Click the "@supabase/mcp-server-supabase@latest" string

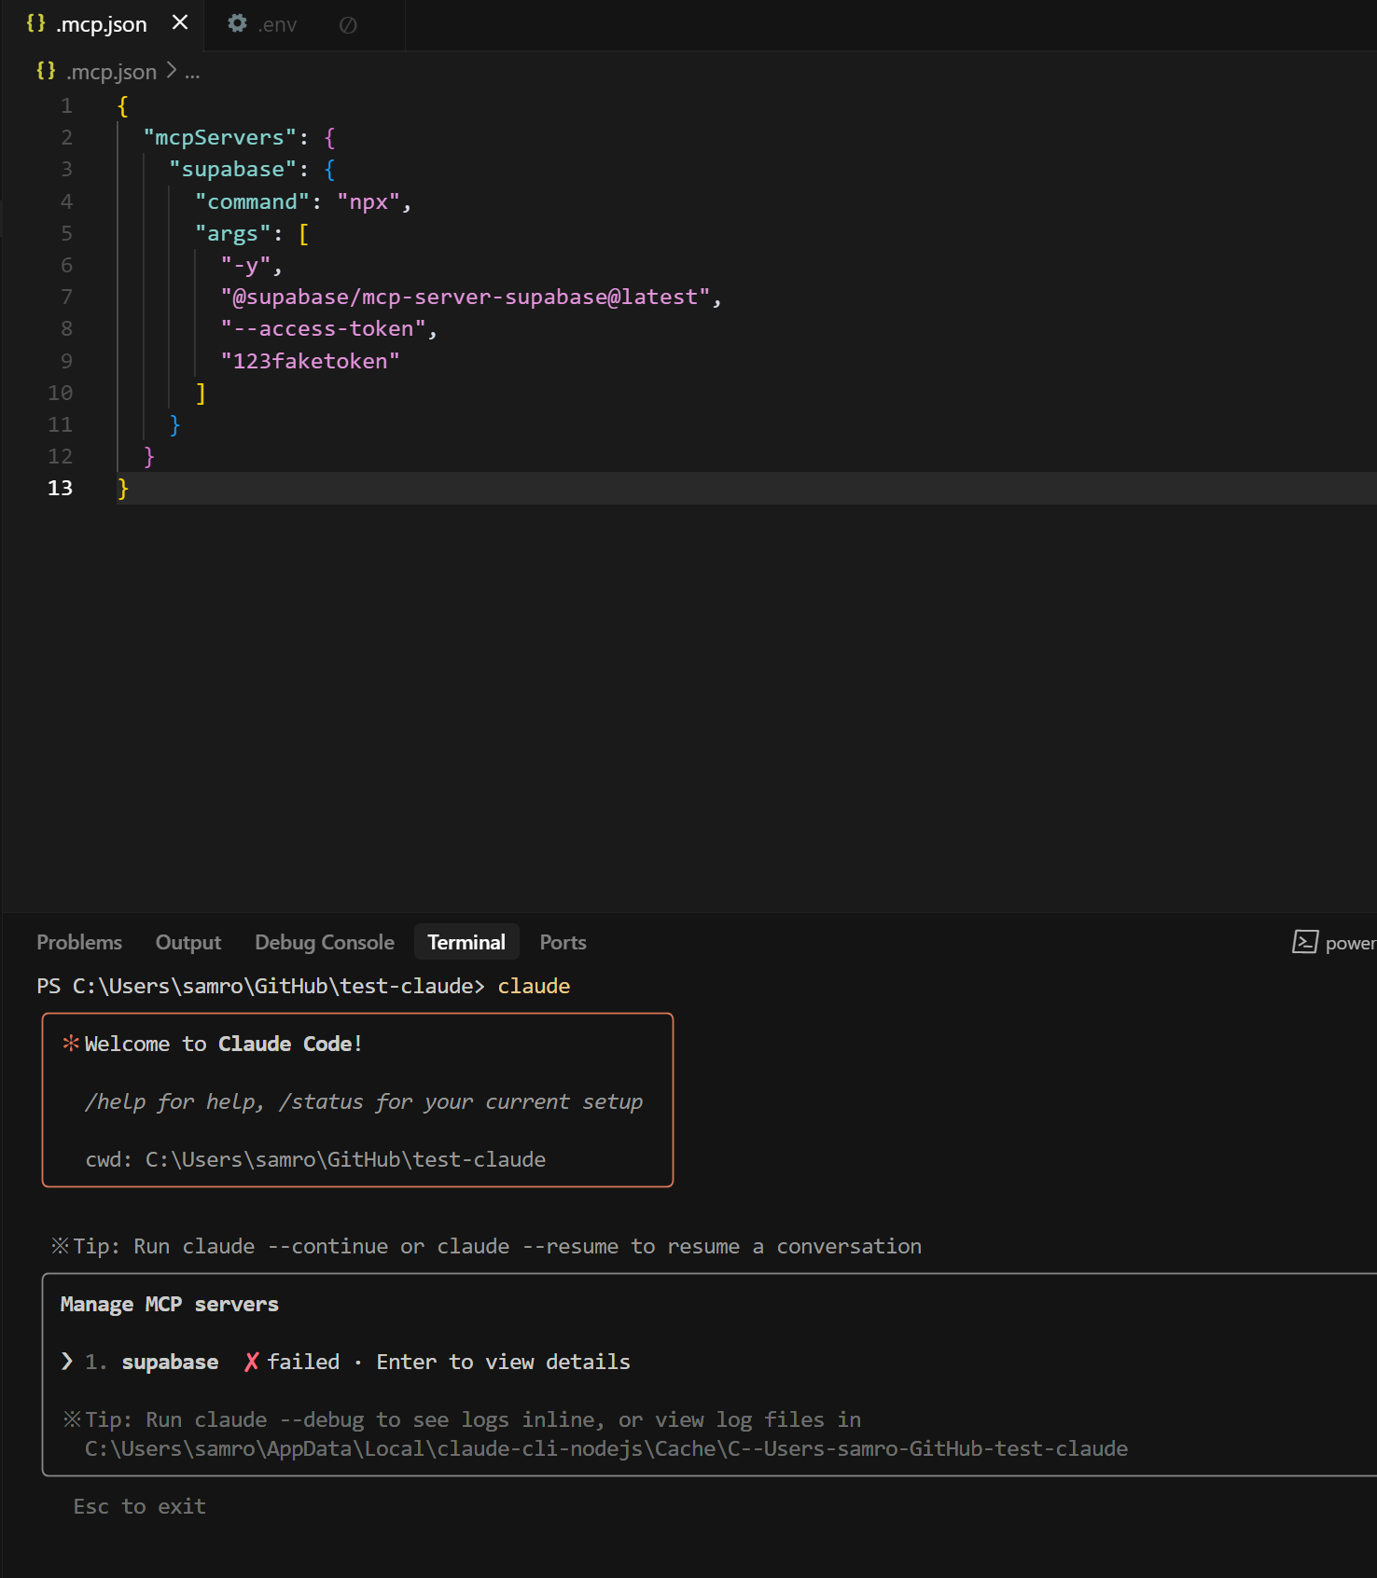coord(466,297)
